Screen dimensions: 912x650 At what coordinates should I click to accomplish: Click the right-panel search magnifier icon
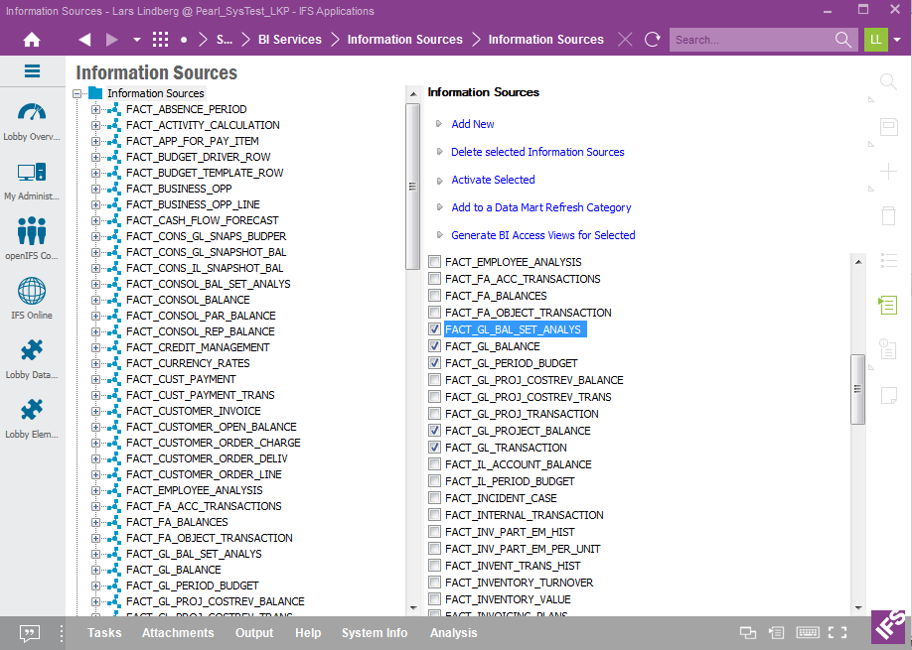tap(888, 82)
